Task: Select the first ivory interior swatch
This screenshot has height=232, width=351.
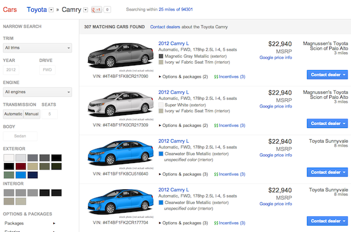Action: click(x=9, y=202)
